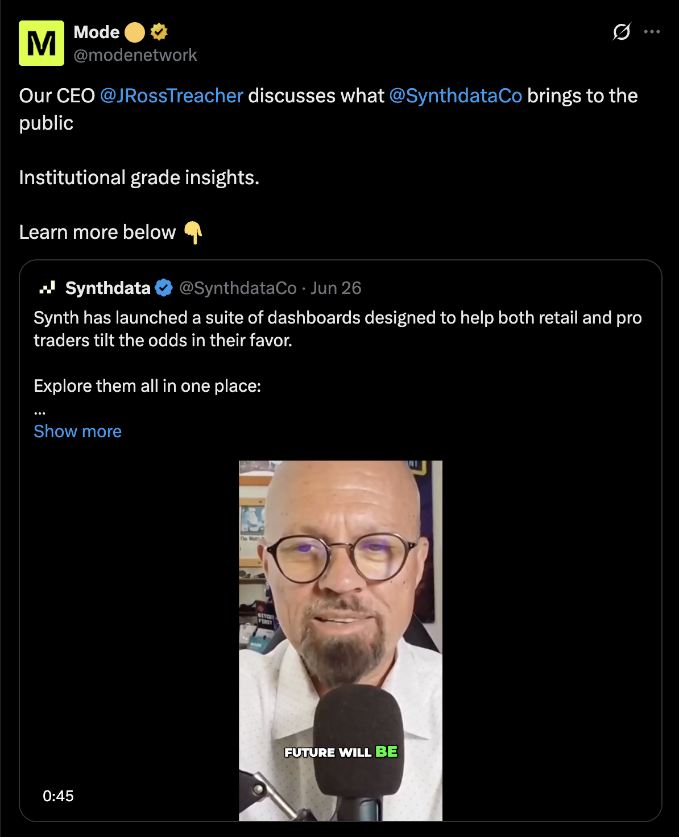
Task: Click the Mode profile avatar logo
Action: 42,43
